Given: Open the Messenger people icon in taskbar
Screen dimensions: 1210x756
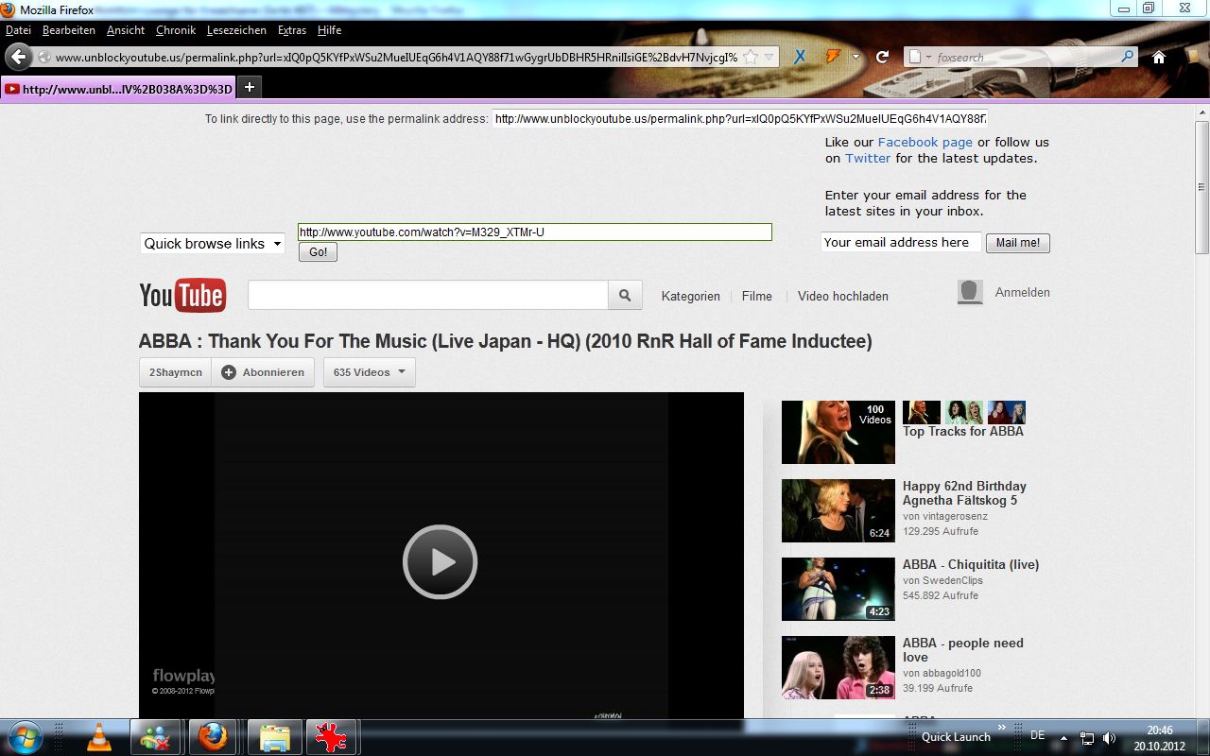Looking at the screenshot, I should pos(154,736).
